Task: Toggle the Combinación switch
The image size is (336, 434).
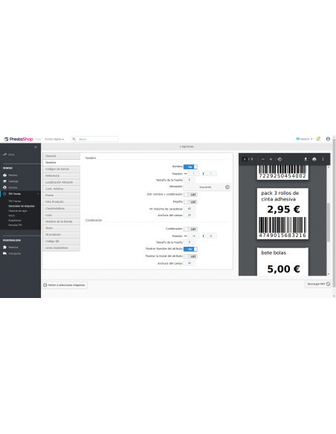Action: [190, 229]
